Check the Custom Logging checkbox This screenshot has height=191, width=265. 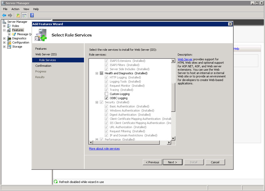click(x=107, y=94)
